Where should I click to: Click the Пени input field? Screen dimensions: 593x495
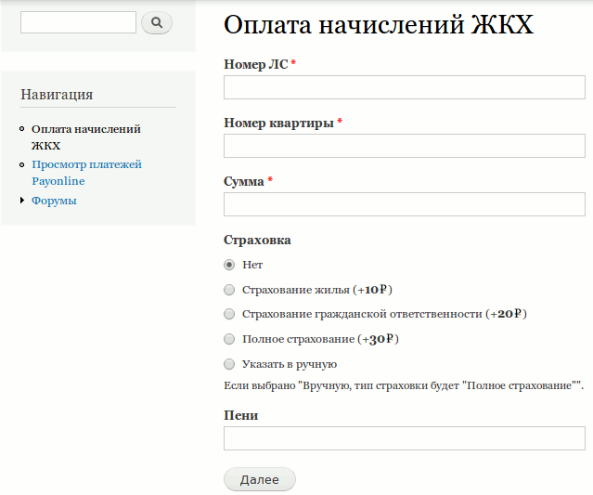click(x=405, y=438)
